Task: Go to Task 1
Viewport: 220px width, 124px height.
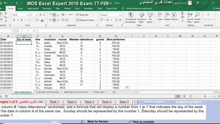Action: pos(54,102)
